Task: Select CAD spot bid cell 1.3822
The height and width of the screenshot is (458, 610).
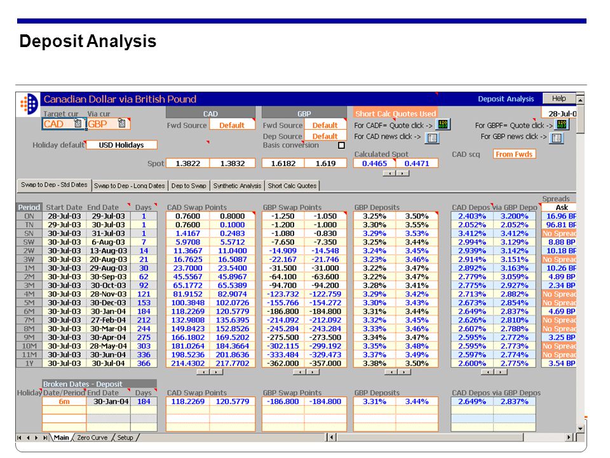Action: [188, 163]
